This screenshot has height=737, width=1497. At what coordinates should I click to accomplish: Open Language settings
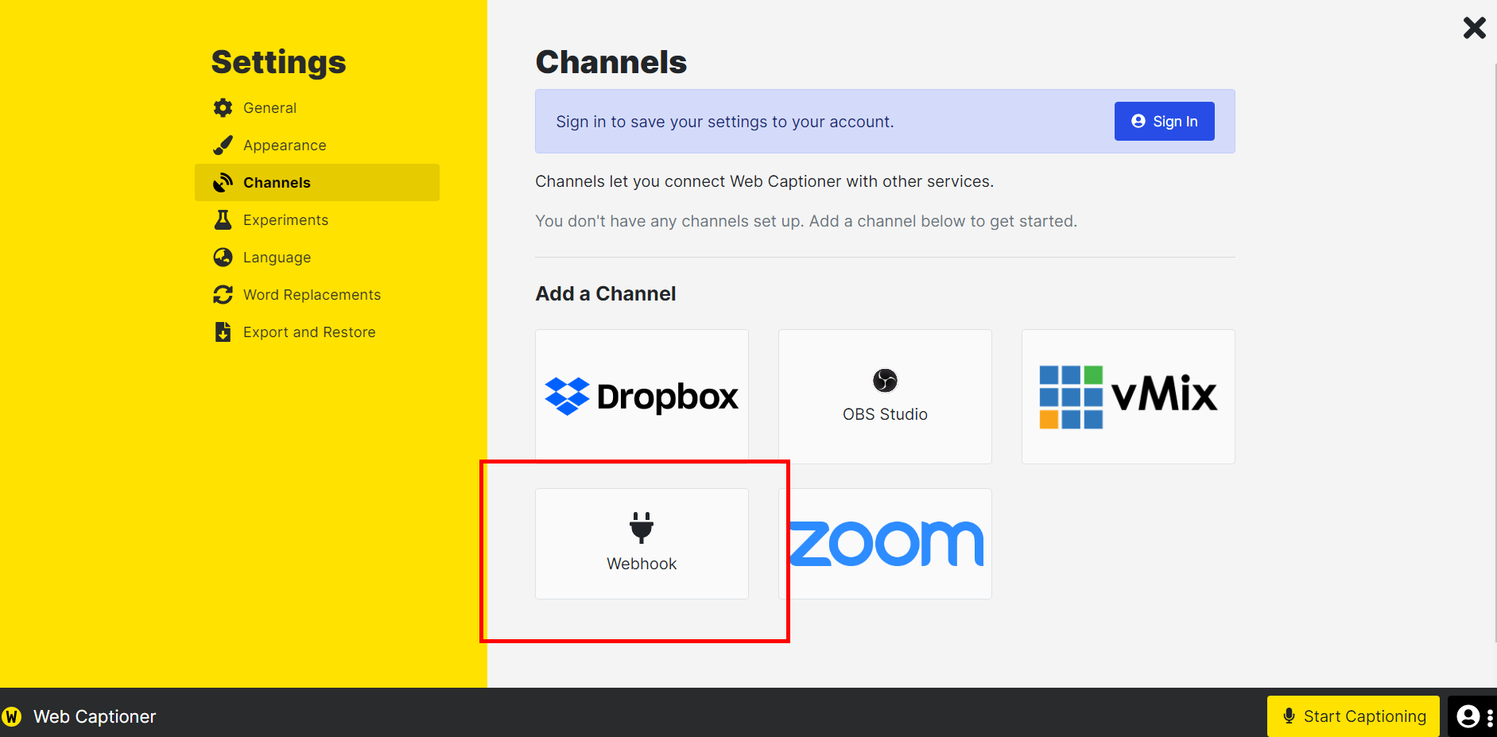pos(317,258)
